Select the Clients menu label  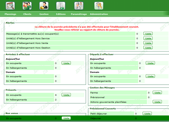27,14
